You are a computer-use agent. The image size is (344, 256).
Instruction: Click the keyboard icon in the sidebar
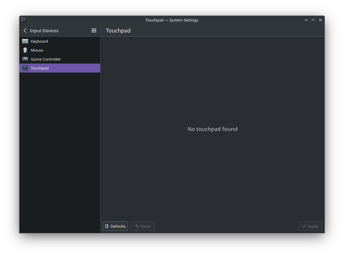(x=25, y=41)
